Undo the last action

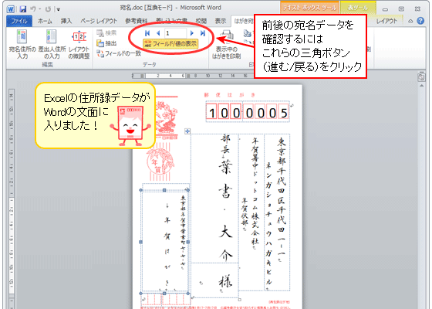(33, 9)
